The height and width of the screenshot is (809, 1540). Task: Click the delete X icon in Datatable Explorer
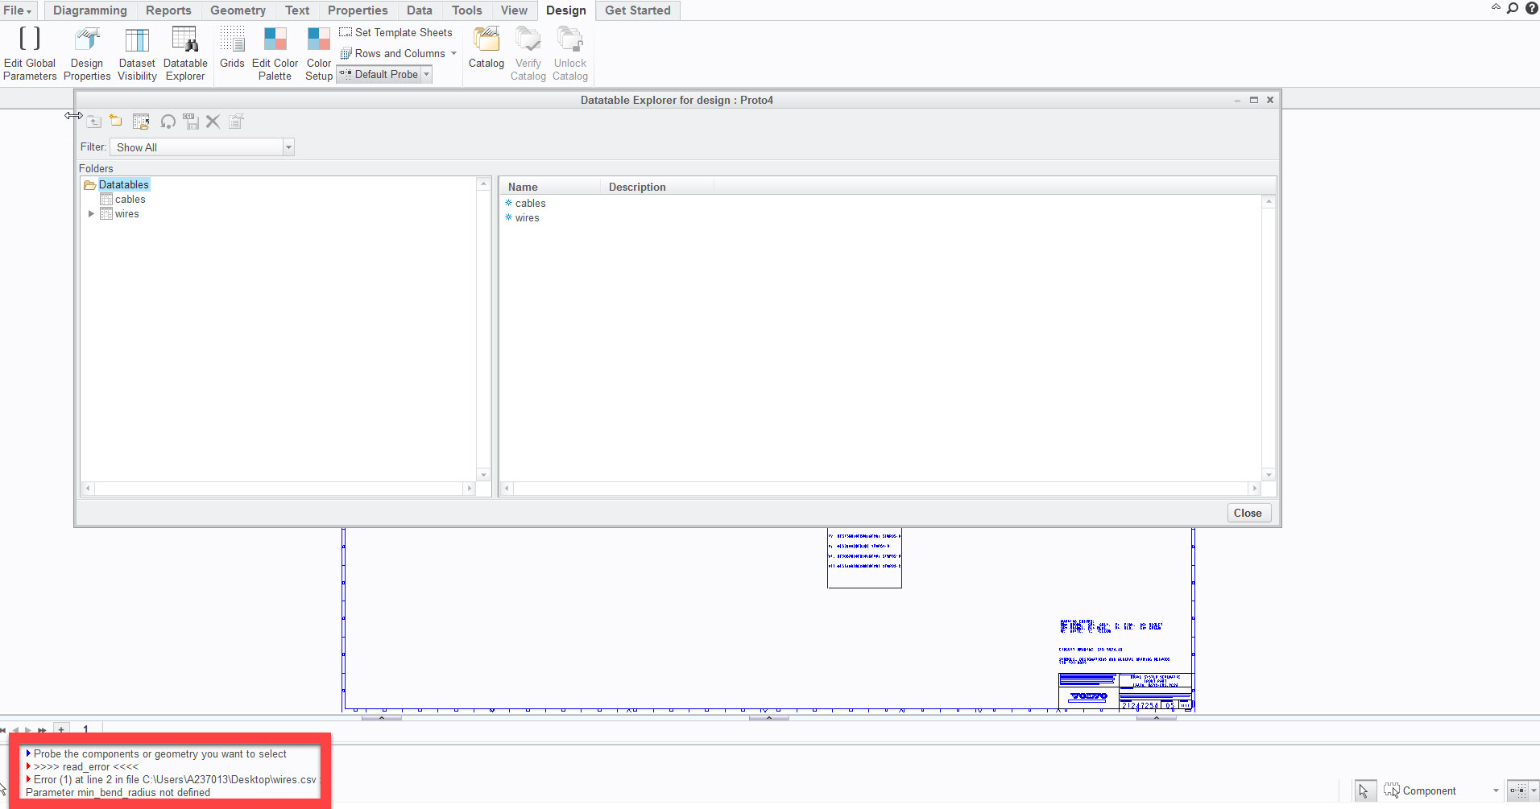(x=213, y=122)
